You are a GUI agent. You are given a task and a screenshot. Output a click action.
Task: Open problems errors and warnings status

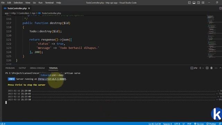pyautogui.click(x=3, y=124)
